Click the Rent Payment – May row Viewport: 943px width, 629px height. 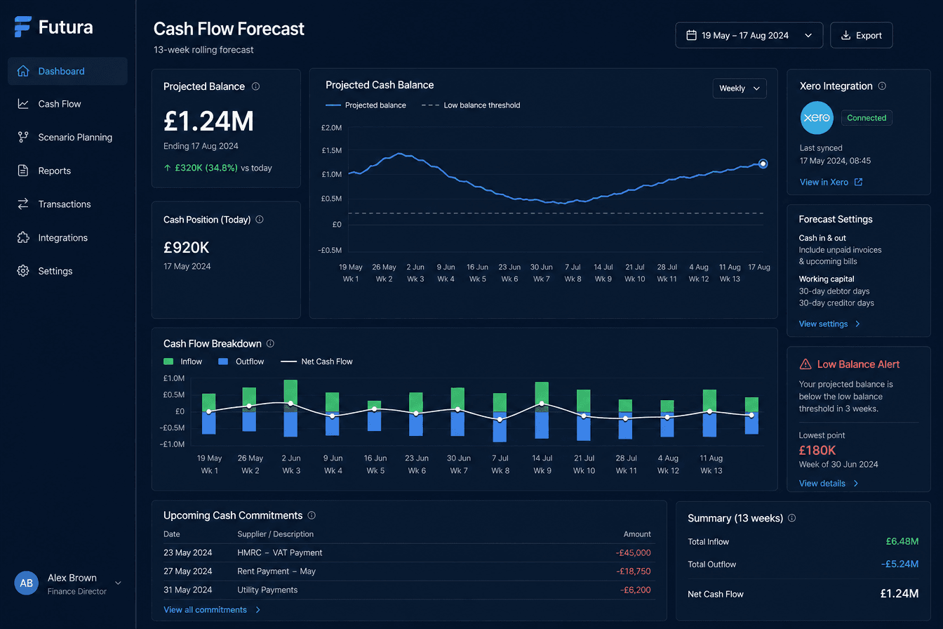(x=407, y=571)
